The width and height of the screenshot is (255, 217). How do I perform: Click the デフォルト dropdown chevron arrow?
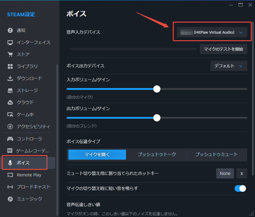[x=241, y=66]
